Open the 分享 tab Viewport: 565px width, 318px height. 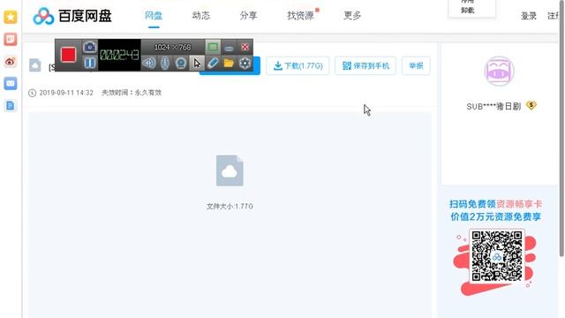point(248,16)
